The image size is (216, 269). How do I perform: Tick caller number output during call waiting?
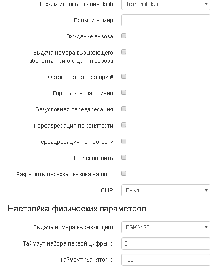(124, 52)
